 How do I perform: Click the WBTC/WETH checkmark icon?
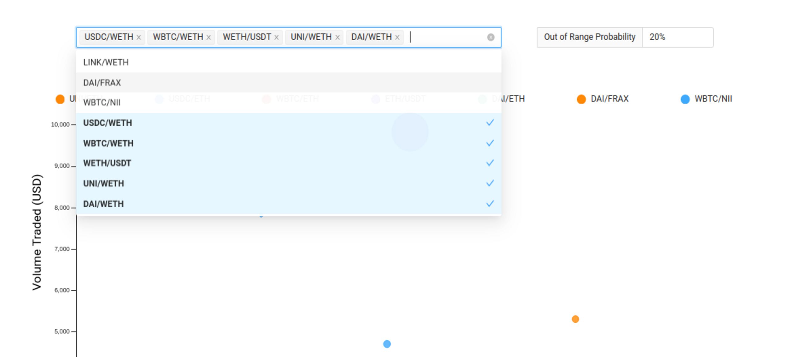point(489,143)
